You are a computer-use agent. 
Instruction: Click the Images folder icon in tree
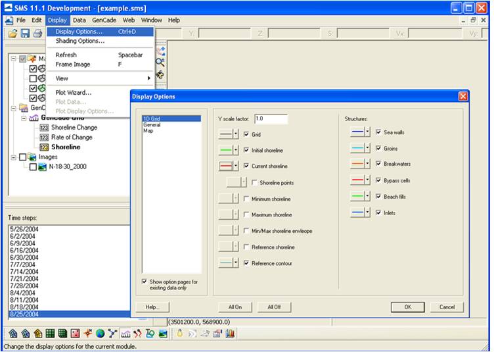(32, 157)
